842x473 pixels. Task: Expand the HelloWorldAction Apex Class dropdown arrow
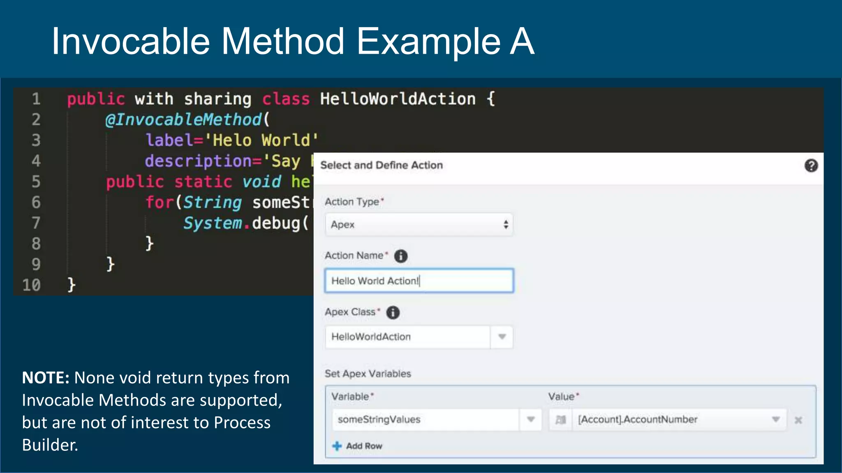point(502,337)
